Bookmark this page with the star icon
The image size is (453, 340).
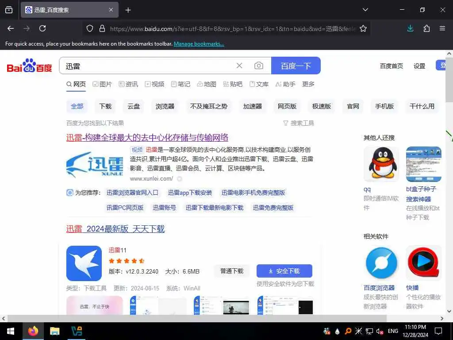click(x=363, y=28)
